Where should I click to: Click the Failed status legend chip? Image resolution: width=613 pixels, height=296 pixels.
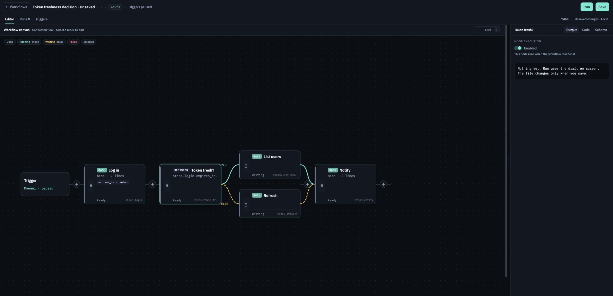pyautogui.click(x=73, y=42)
